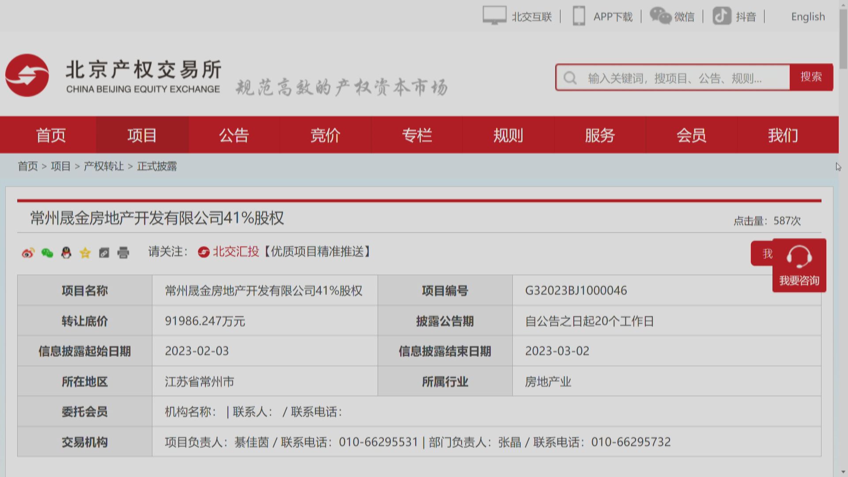Viewport: 848px width, 477px height.
Task: Open the 竞价 navigation tab
Action: click(x=325, y=135)
